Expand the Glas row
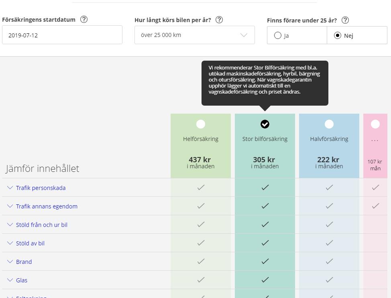 [x=22, y=280]
